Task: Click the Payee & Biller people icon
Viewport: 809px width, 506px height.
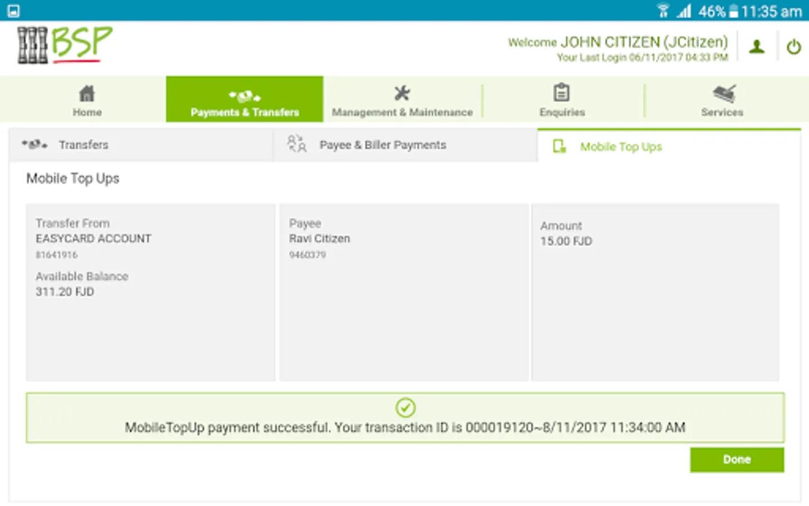Action: 297,144
